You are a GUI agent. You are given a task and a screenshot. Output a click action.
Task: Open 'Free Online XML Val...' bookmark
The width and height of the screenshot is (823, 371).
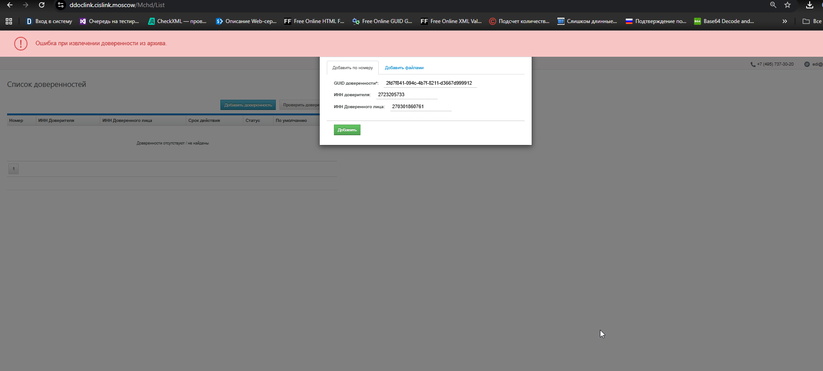[451, 21]
